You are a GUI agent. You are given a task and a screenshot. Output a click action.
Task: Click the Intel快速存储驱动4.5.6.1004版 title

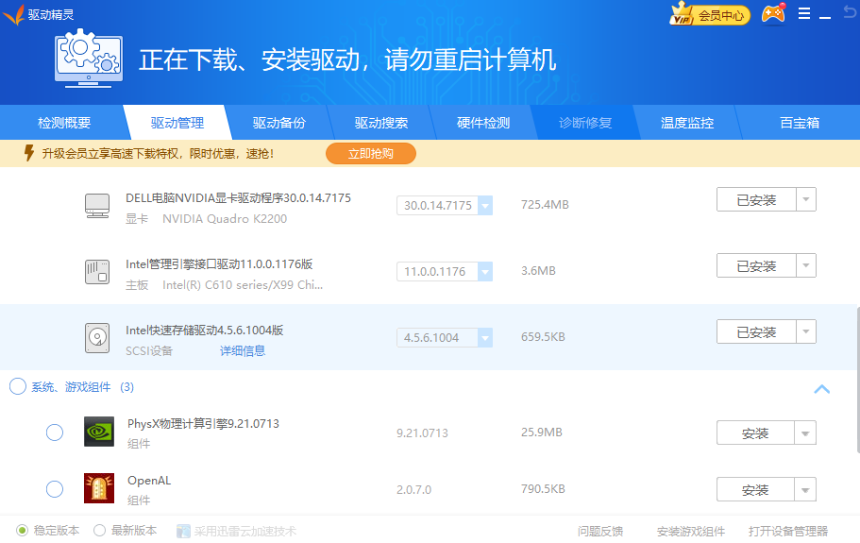(204, 331)
